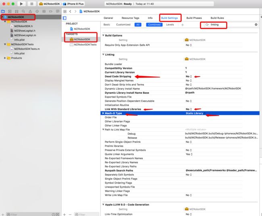Select the Other Linker Flags setting
The width and height of the screenshot is (262, 216).
(116, 125)
